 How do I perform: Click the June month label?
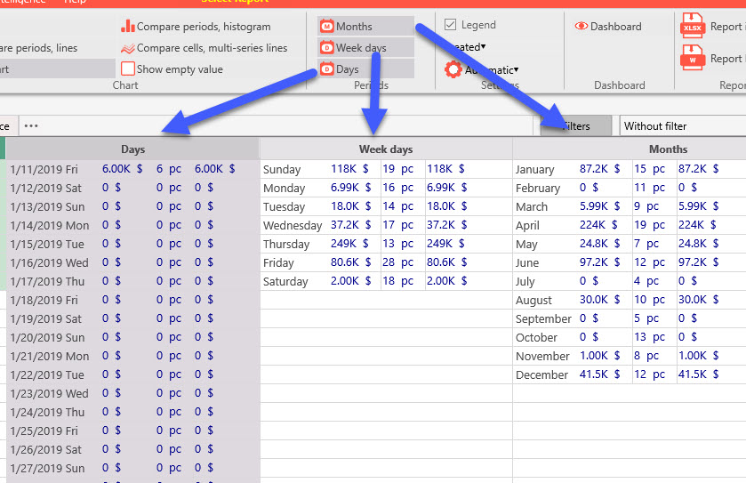pyautogui.click(x=527, y=262)
